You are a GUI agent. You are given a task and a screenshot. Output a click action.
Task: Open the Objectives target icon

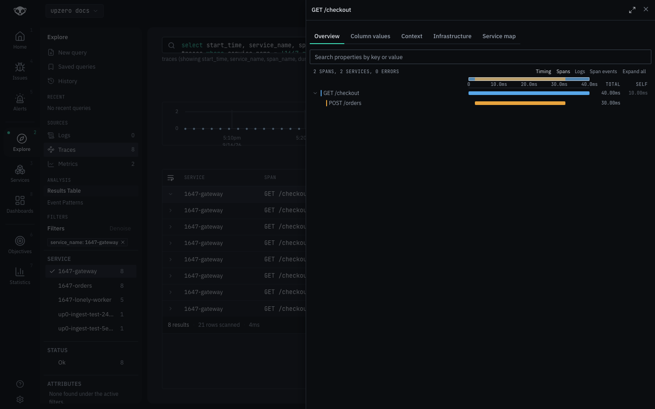click(x=20, y=241)
